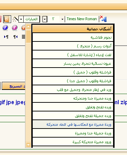Click the orange book B icon
The height and width of the screenshot is (155, 127).
pos(7,19)
